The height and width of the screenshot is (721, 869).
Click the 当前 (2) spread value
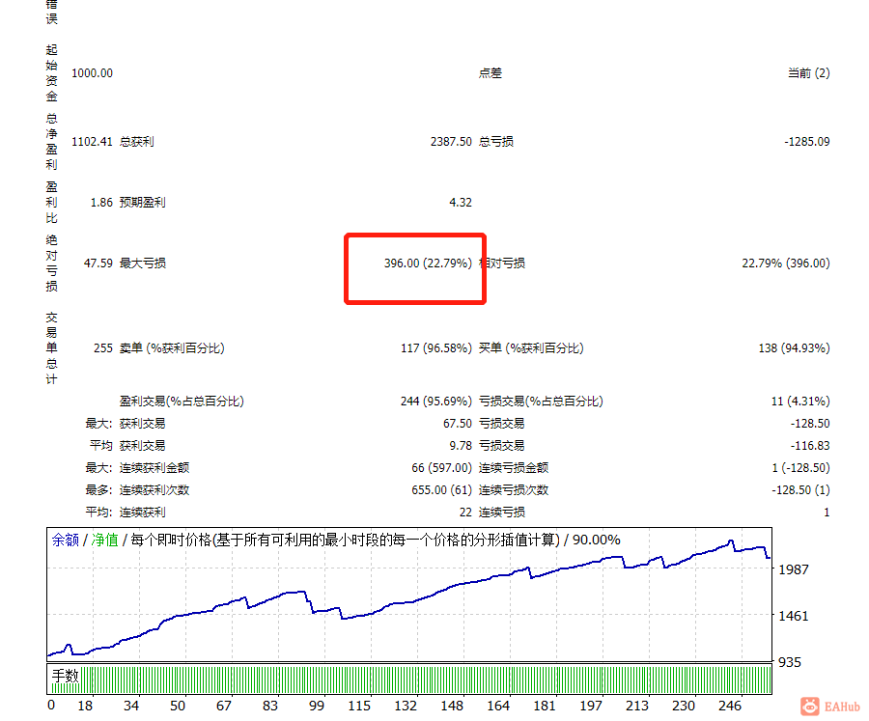pyautogui.click(x=808, y=73)
